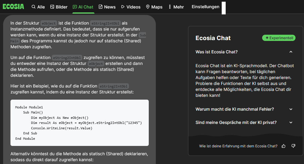304x164 pixels.
Task: Go to the Videos tab
Action: (131, 7)
